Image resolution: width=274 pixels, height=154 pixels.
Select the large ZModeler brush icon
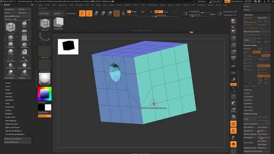pyautogui.click(x=11, y=28)
